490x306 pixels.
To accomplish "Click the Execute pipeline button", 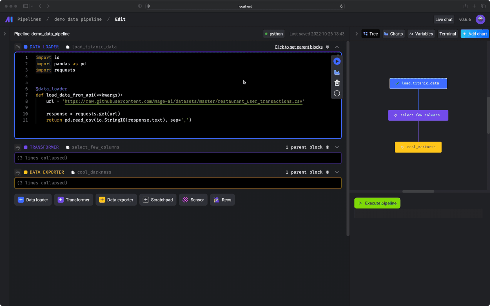I will click(x=377, y=203).
